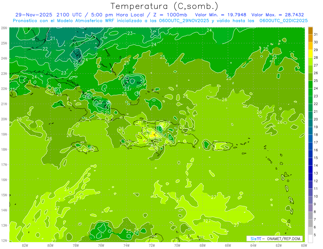The width and height of the screenshot is (323, 249).
Task: Click the longitude axis label '80W'
Action: click(x=50, y=245)
